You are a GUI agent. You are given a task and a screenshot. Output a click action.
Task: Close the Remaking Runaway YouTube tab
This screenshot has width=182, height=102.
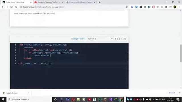(x=63, y=2)
